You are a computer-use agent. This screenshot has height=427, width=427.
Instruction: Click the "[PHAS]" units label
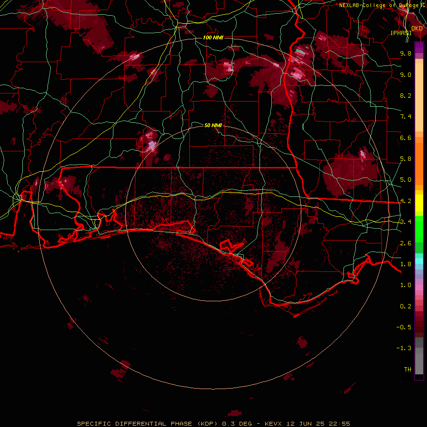(x=401, y=33)
